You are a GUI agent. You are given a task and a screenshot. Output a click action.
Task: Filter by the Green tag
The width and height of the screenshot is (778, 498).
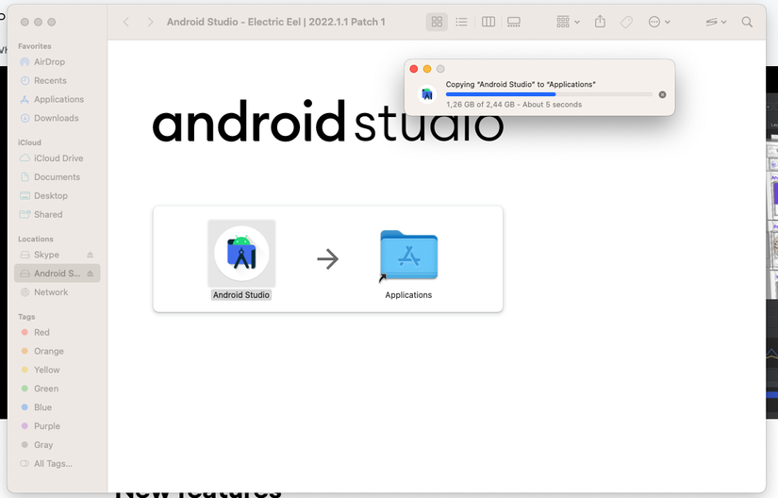[58, 389]
